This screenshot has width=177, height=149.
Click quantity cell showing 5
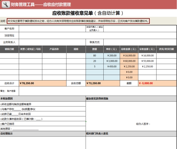(94, 66)
